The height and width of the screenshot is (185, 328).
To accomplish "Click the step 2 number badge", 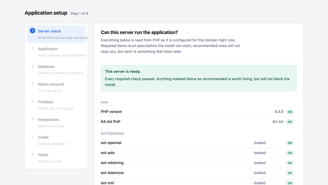I will (x=33, y=48).
